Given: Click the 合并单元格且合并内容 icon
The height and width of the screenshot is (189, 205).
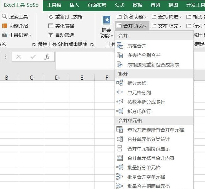Looking at the screenshot, I should [x=120, y=158].
